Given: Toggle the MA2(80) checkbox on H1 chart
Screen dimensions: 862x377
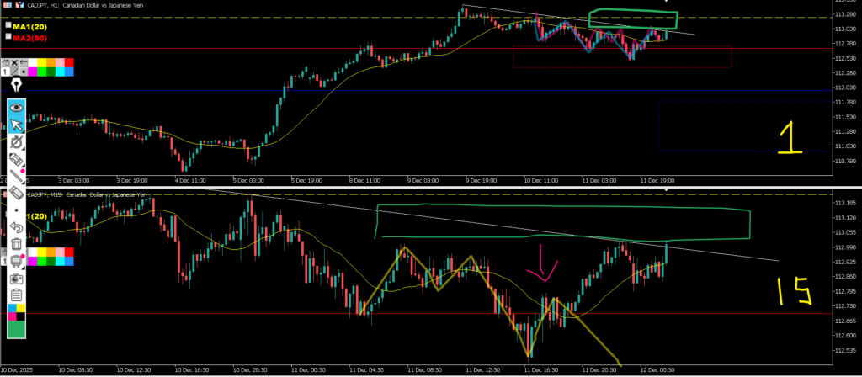Looking at the screenshot, I should [8, 37].
